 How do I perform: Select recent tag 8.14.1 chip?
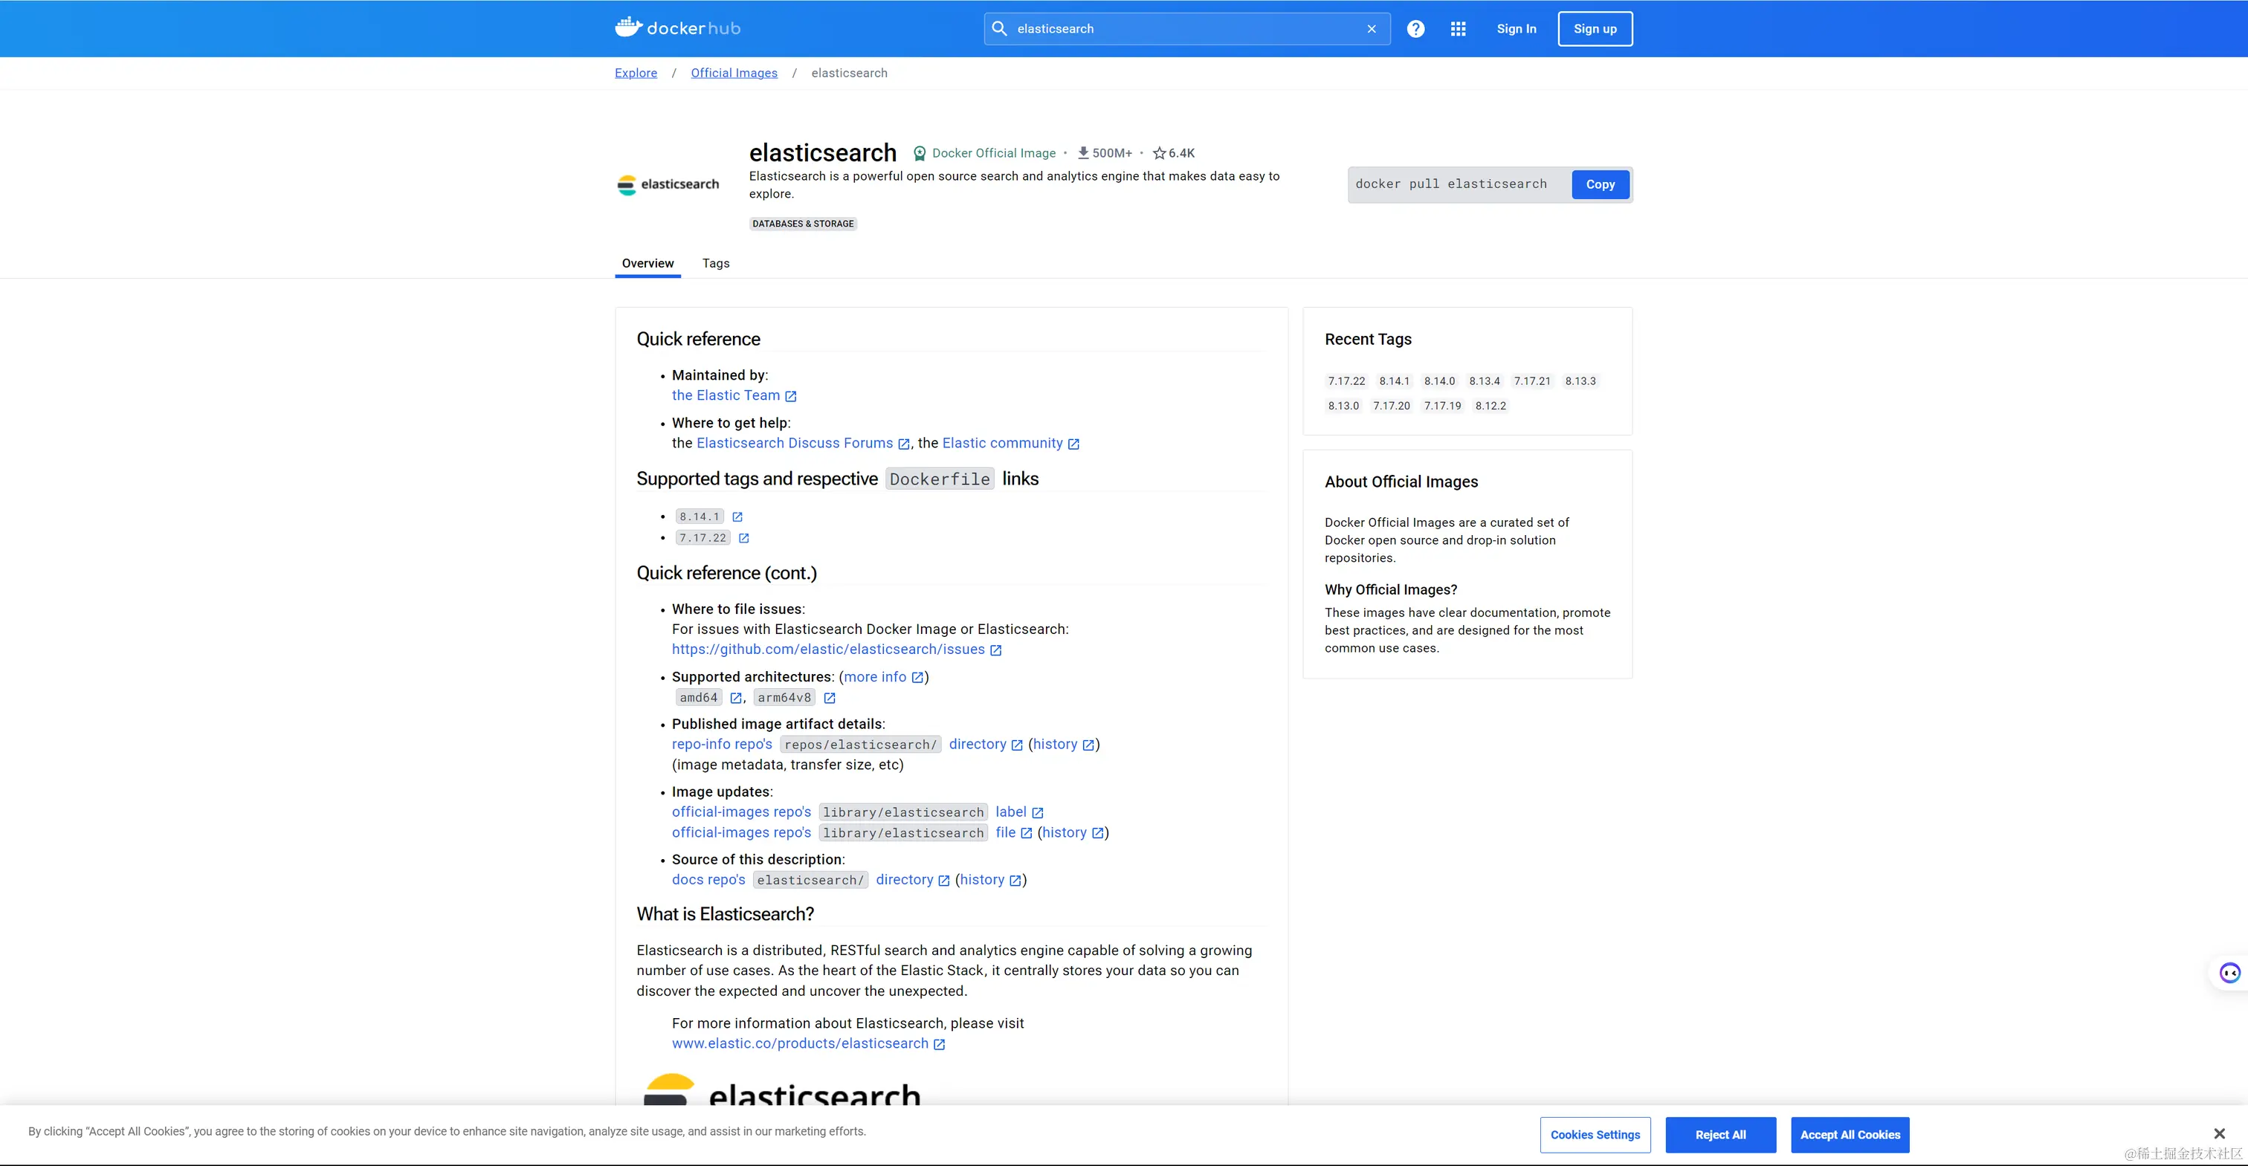tap(1394, 381)
